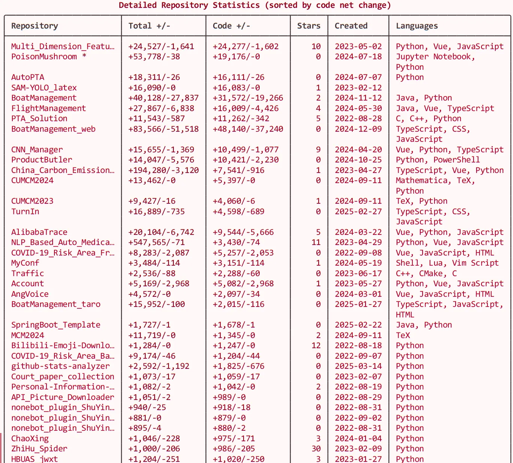This screenshot has height=463, width=513.
Task: Click the created date 2023-05-02
Action: coord(358,47)
